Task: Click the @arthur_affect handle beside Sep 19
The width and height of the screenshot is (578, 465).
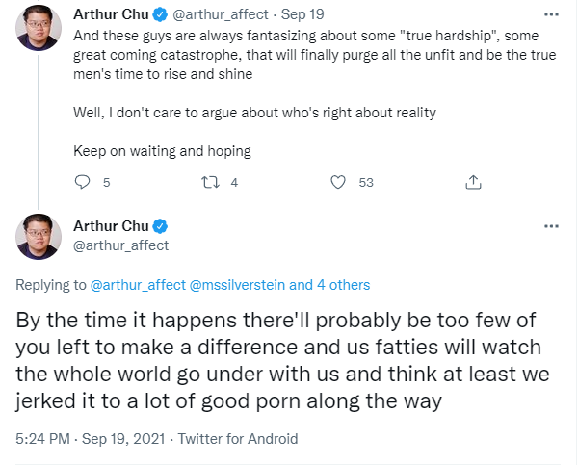Action: pos(221,14)
